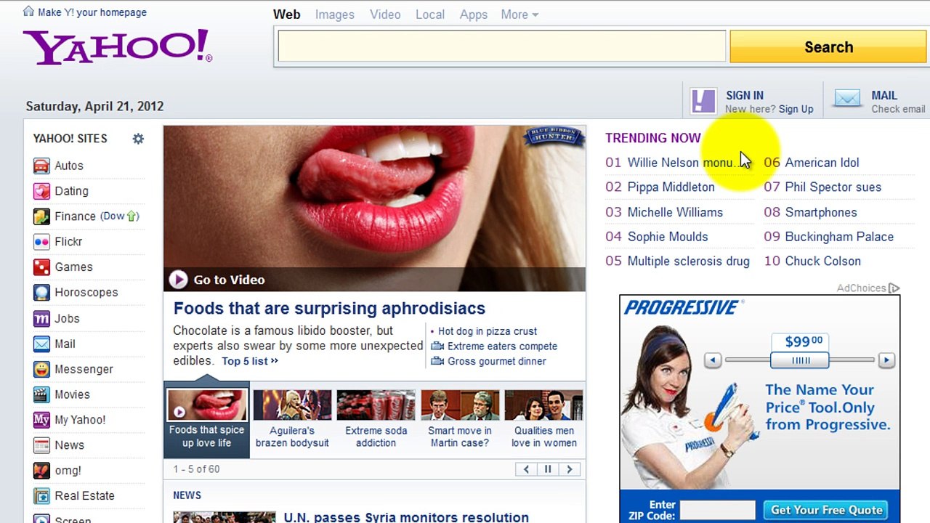930x523 pixels.
Task: Open the Jobs monster icon
Action: click(x=41, y=318)
